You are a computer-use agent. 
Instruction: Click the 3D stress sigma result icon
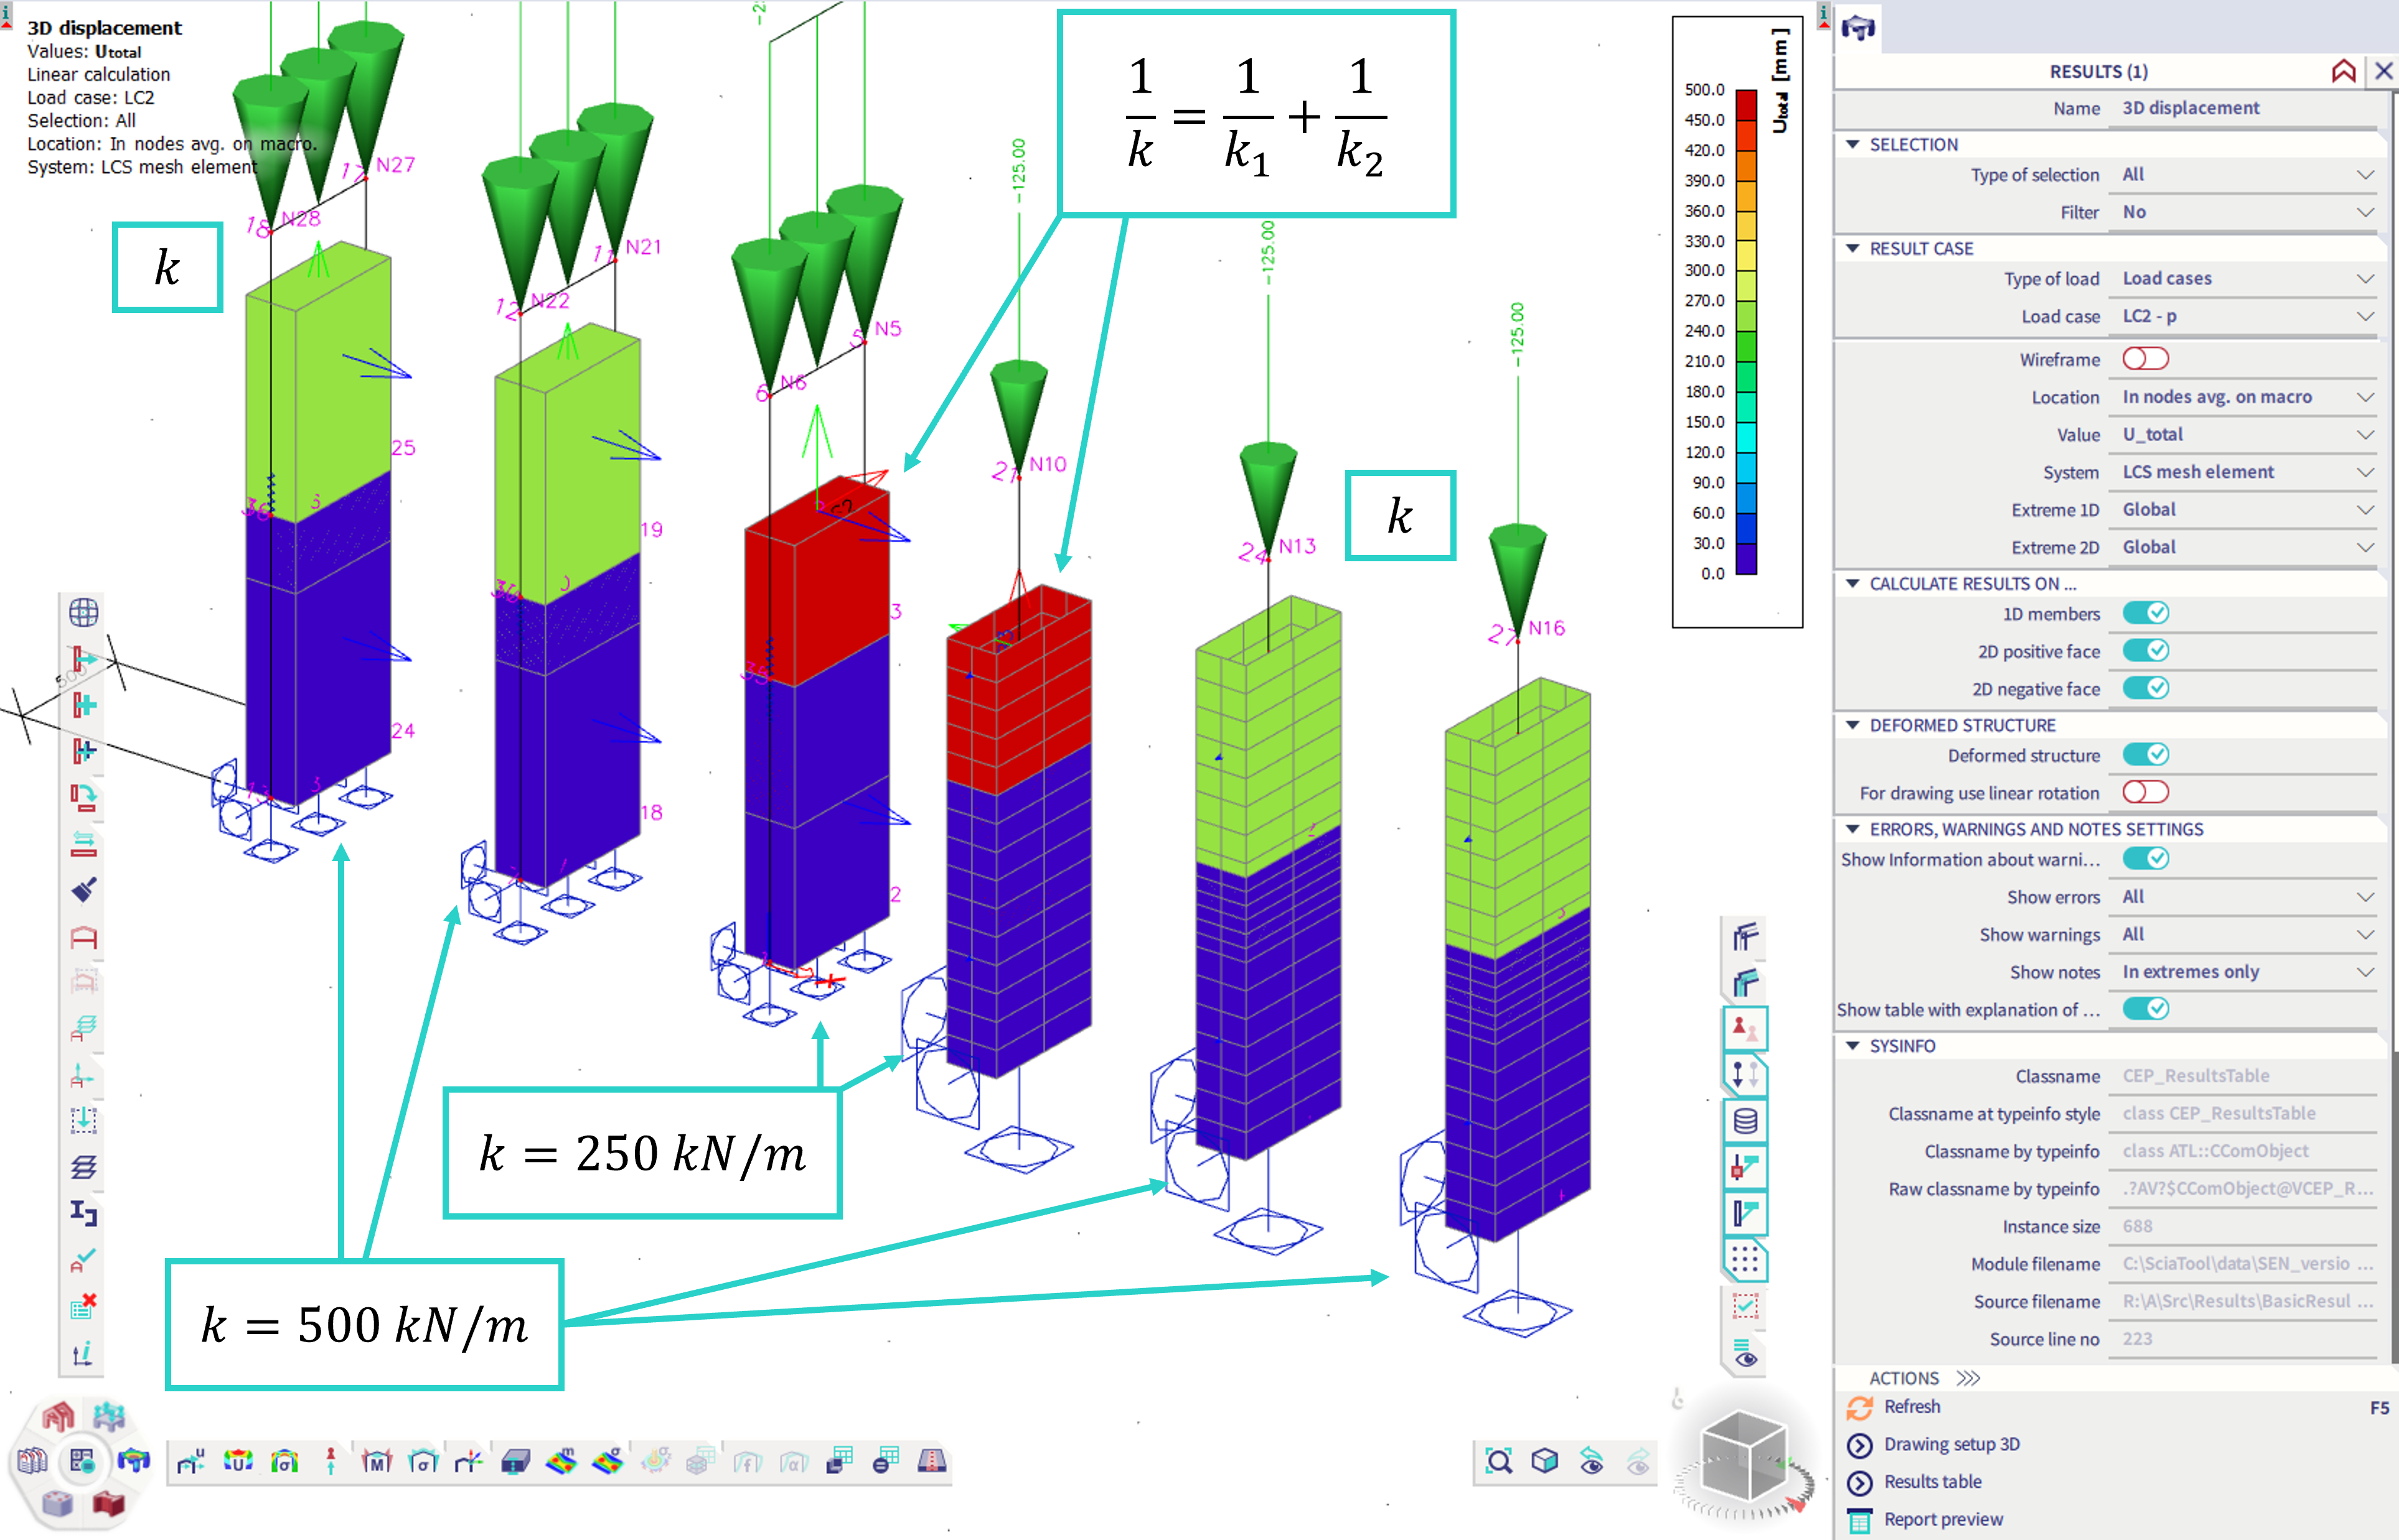[284, 1462]
